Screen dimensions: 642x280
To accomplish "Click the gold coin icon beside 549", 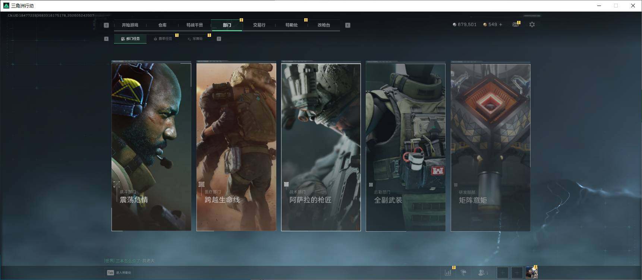I will (485, 25).
